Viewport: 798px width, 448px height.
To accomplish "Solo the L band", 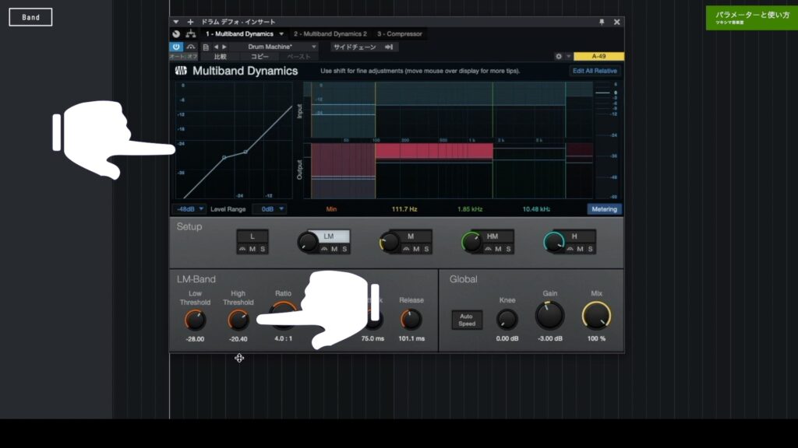I will [x=263, y=249].
